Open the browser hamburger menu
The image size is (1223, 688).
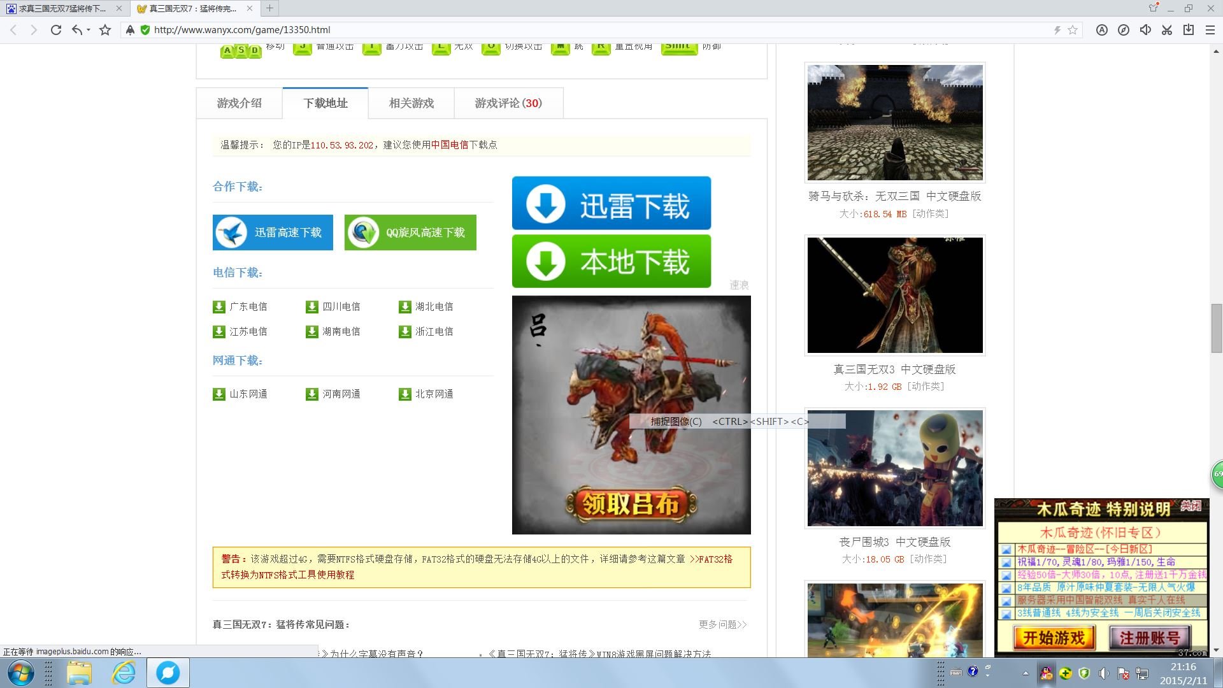click(x=1210, y=29)
